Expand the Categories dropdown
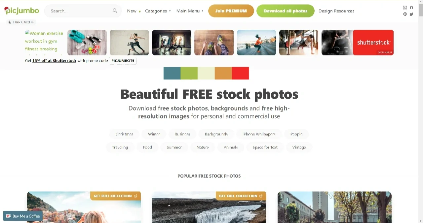The height and width of the screenshot is (223, 423). pyautogui.click(x=158, y=11)
